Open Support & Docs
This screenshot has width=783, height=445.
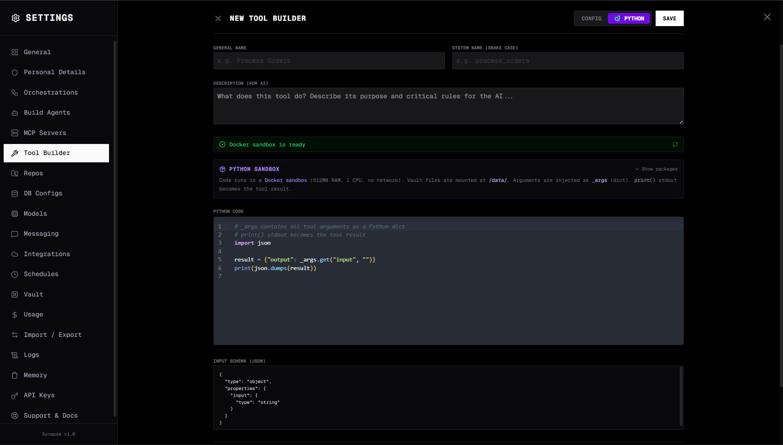56,416
